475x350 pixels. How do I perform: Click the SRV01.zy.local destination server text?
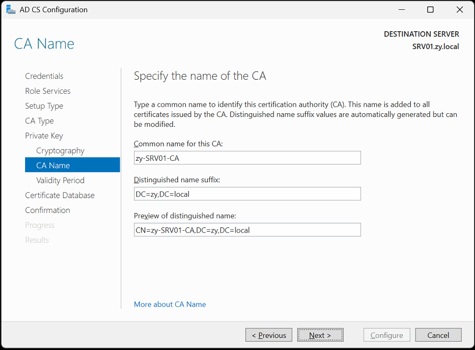pyautogui.click(x=435, y=47)
